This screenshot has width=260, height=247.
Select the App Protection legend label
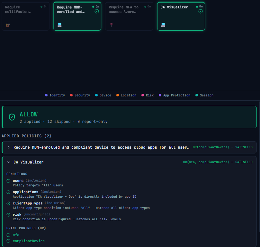coord(177,95)
